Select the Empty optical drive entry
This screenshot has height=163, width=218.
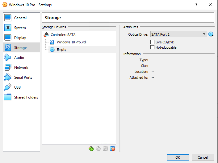point(82,50)
